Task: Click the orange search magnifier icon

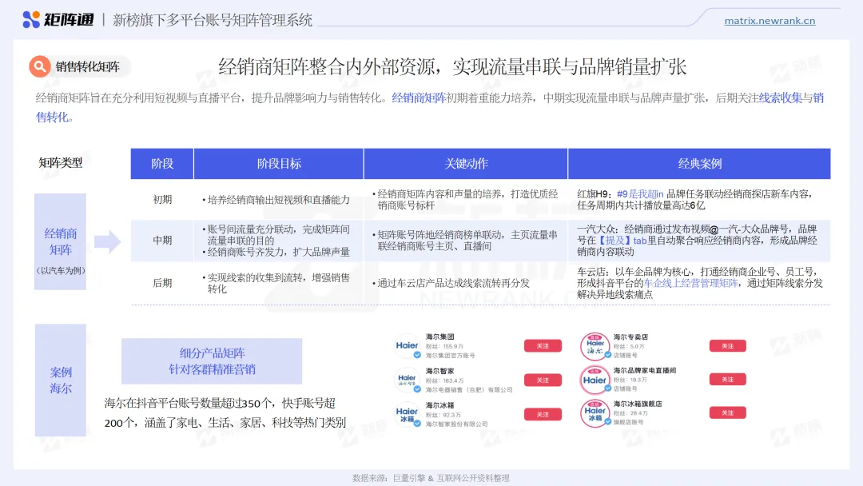Action: coord(40,66)
